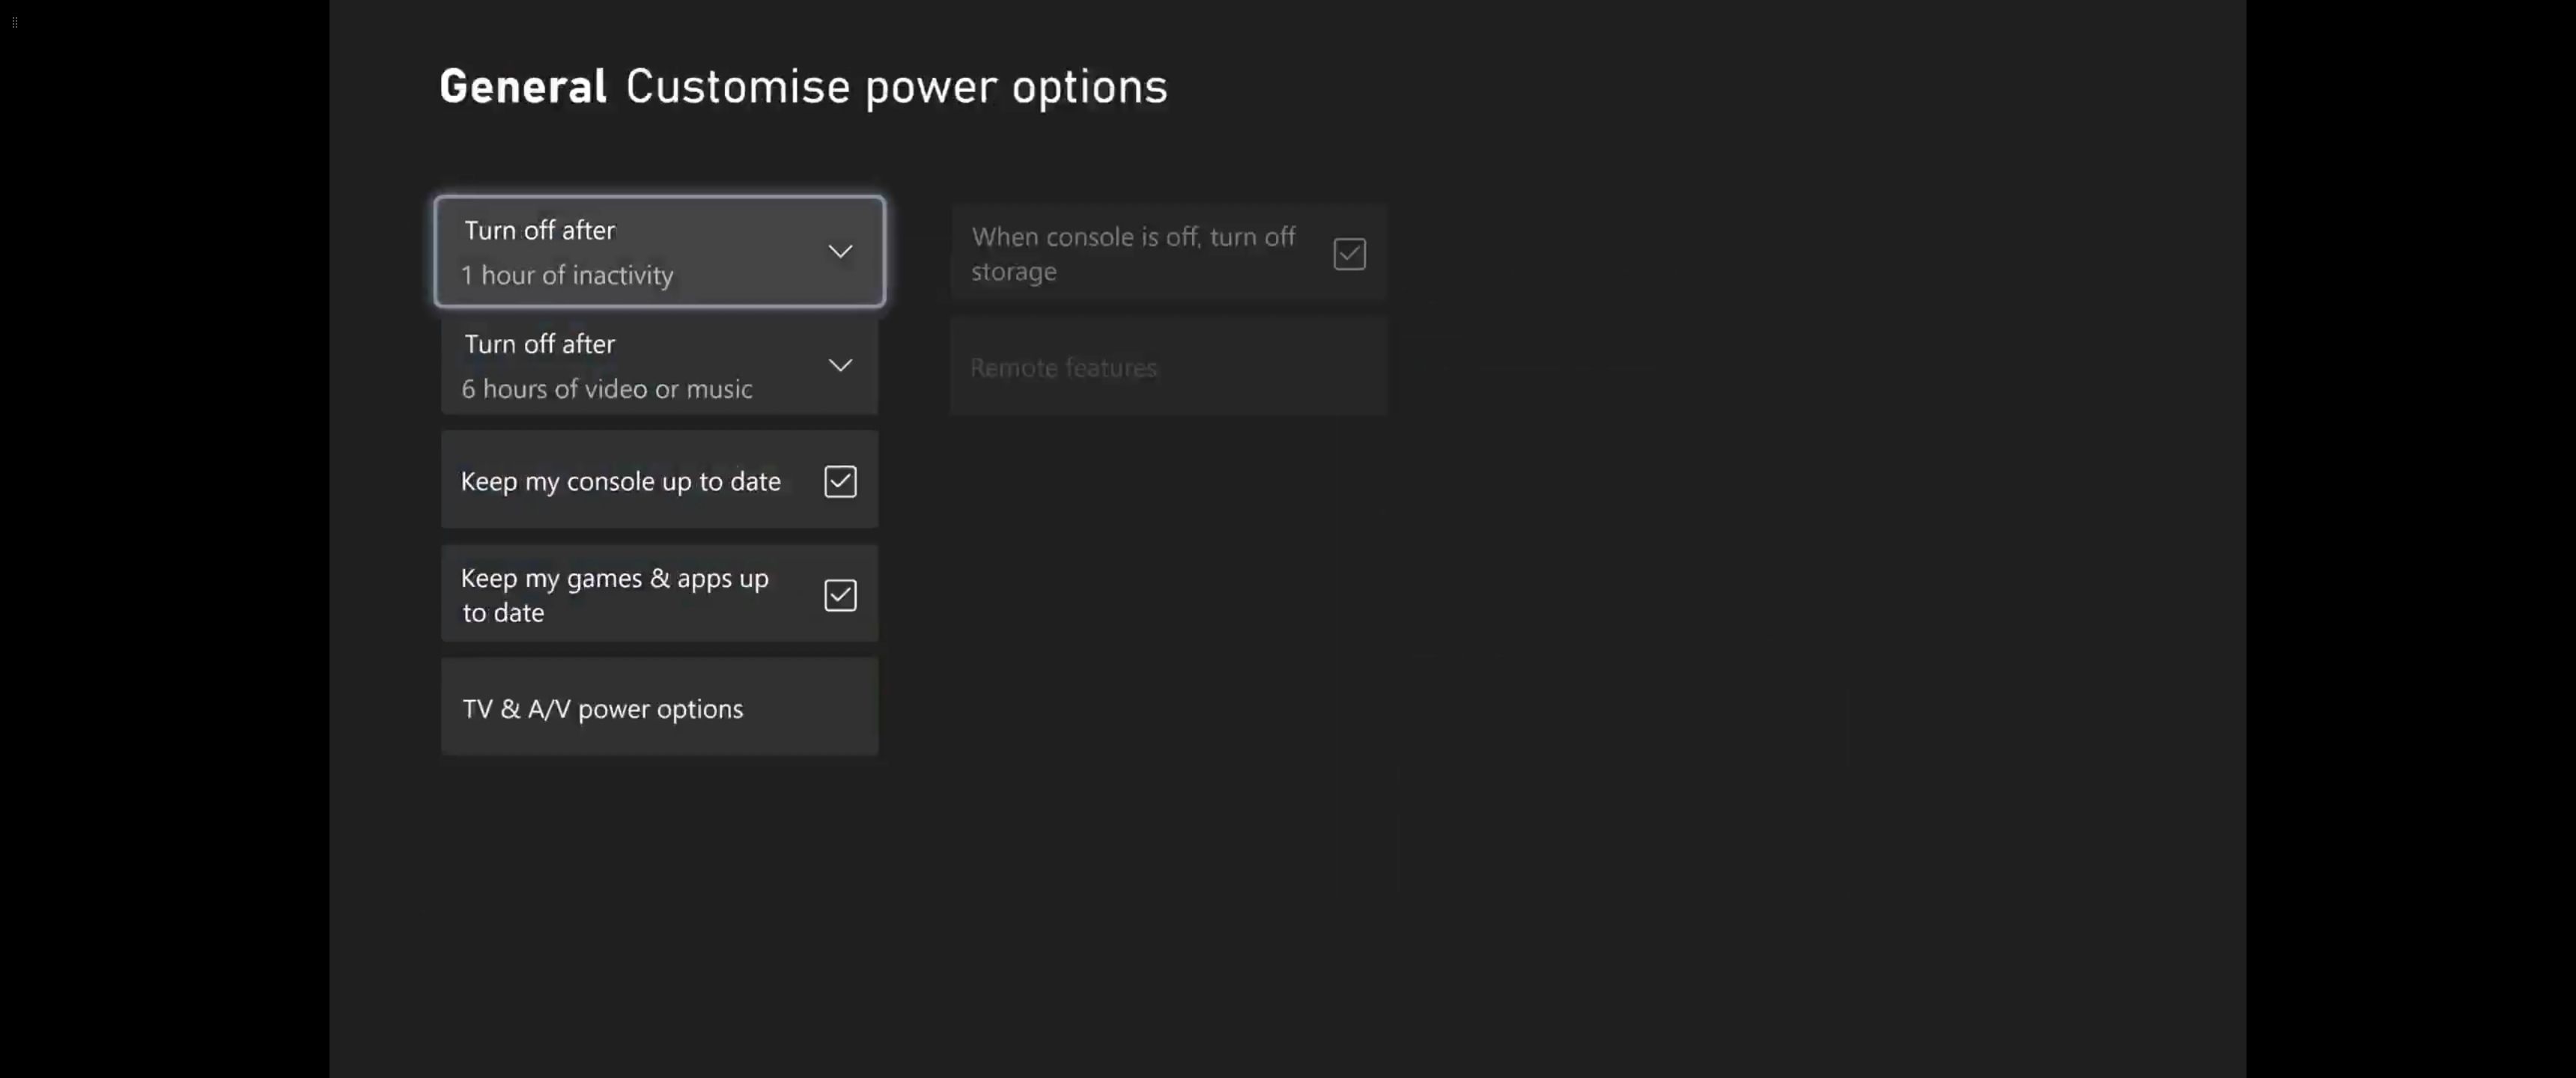Screen dimensions: 2576x1078
Task: Open TV & A/V power options
Action: 659,708
